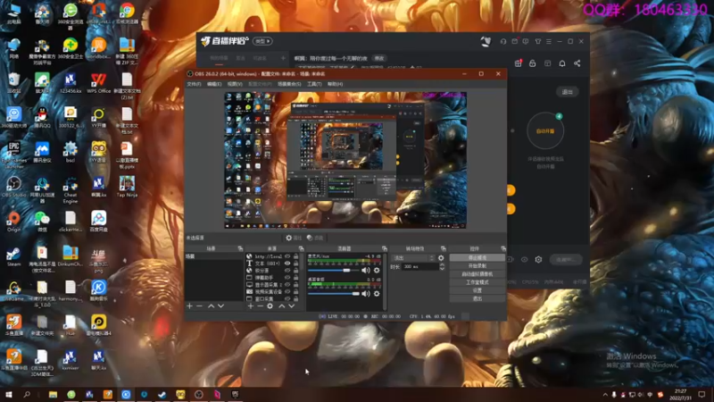714x402 pixels.
Task: Click the gift box icon in 直播伴侣
Action: (x=519, y=63)
